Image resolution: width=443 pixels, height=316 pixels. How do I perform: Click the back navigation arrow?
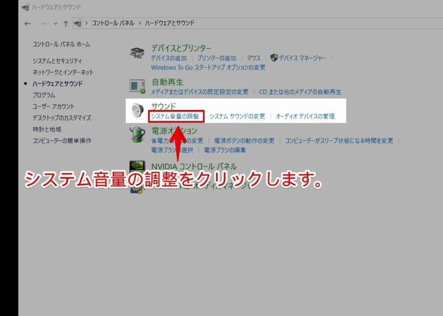(x=27, y=23)
